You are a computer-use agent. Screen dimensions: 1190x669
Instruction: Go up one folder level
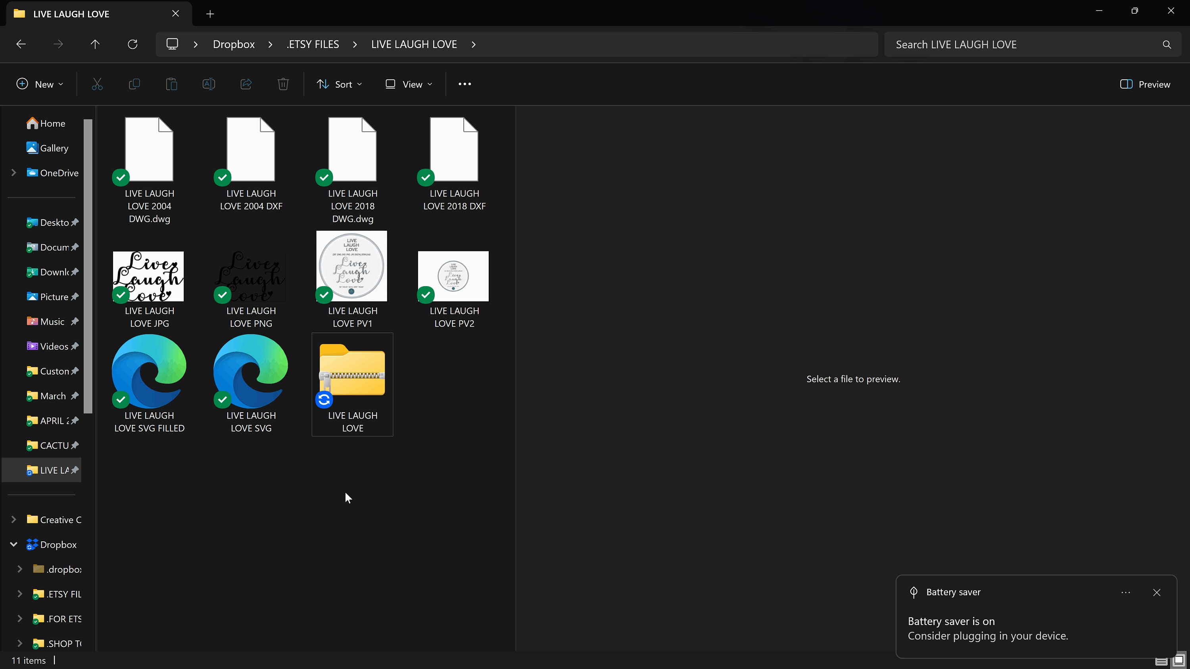coord(95,44)
